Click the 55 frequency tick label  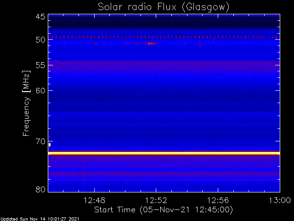40,65
